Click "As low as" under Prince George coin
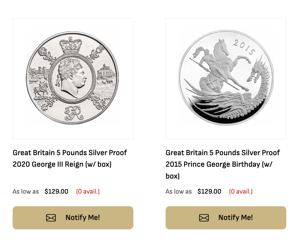 [x=179, y=191]
